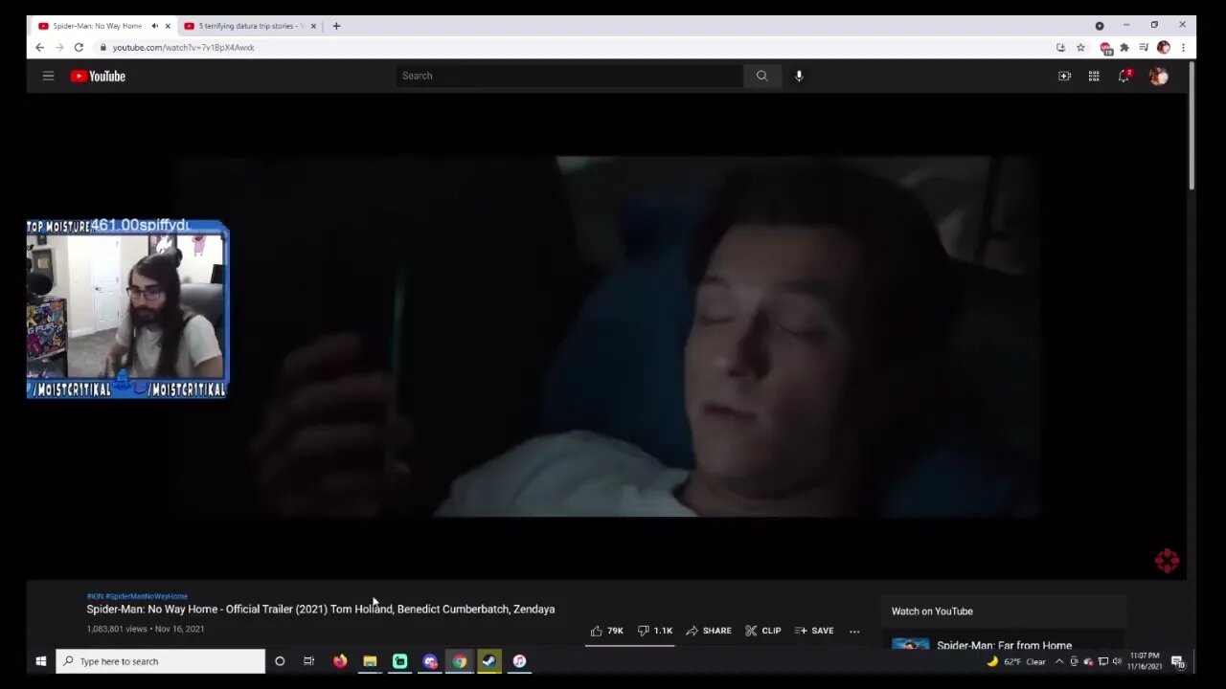Open Task View on the taskbar
Viewport: 1226px width, 689px height.
point(308,661)
